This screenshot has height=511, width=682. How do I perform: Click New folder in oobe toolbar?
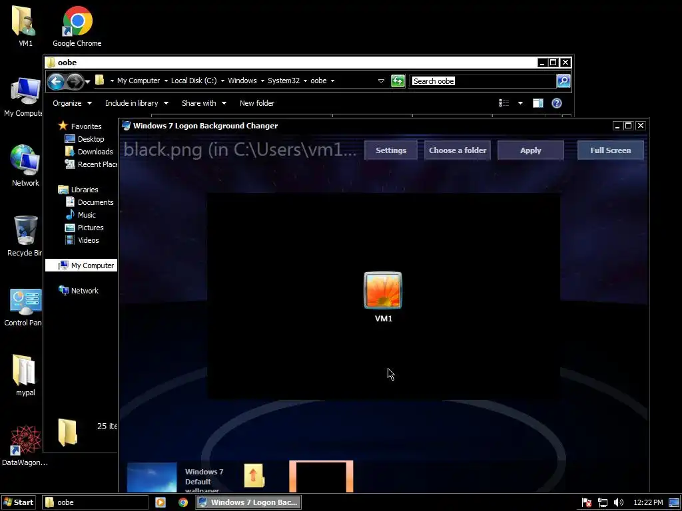pyautogui.click(x=256, y=103)
